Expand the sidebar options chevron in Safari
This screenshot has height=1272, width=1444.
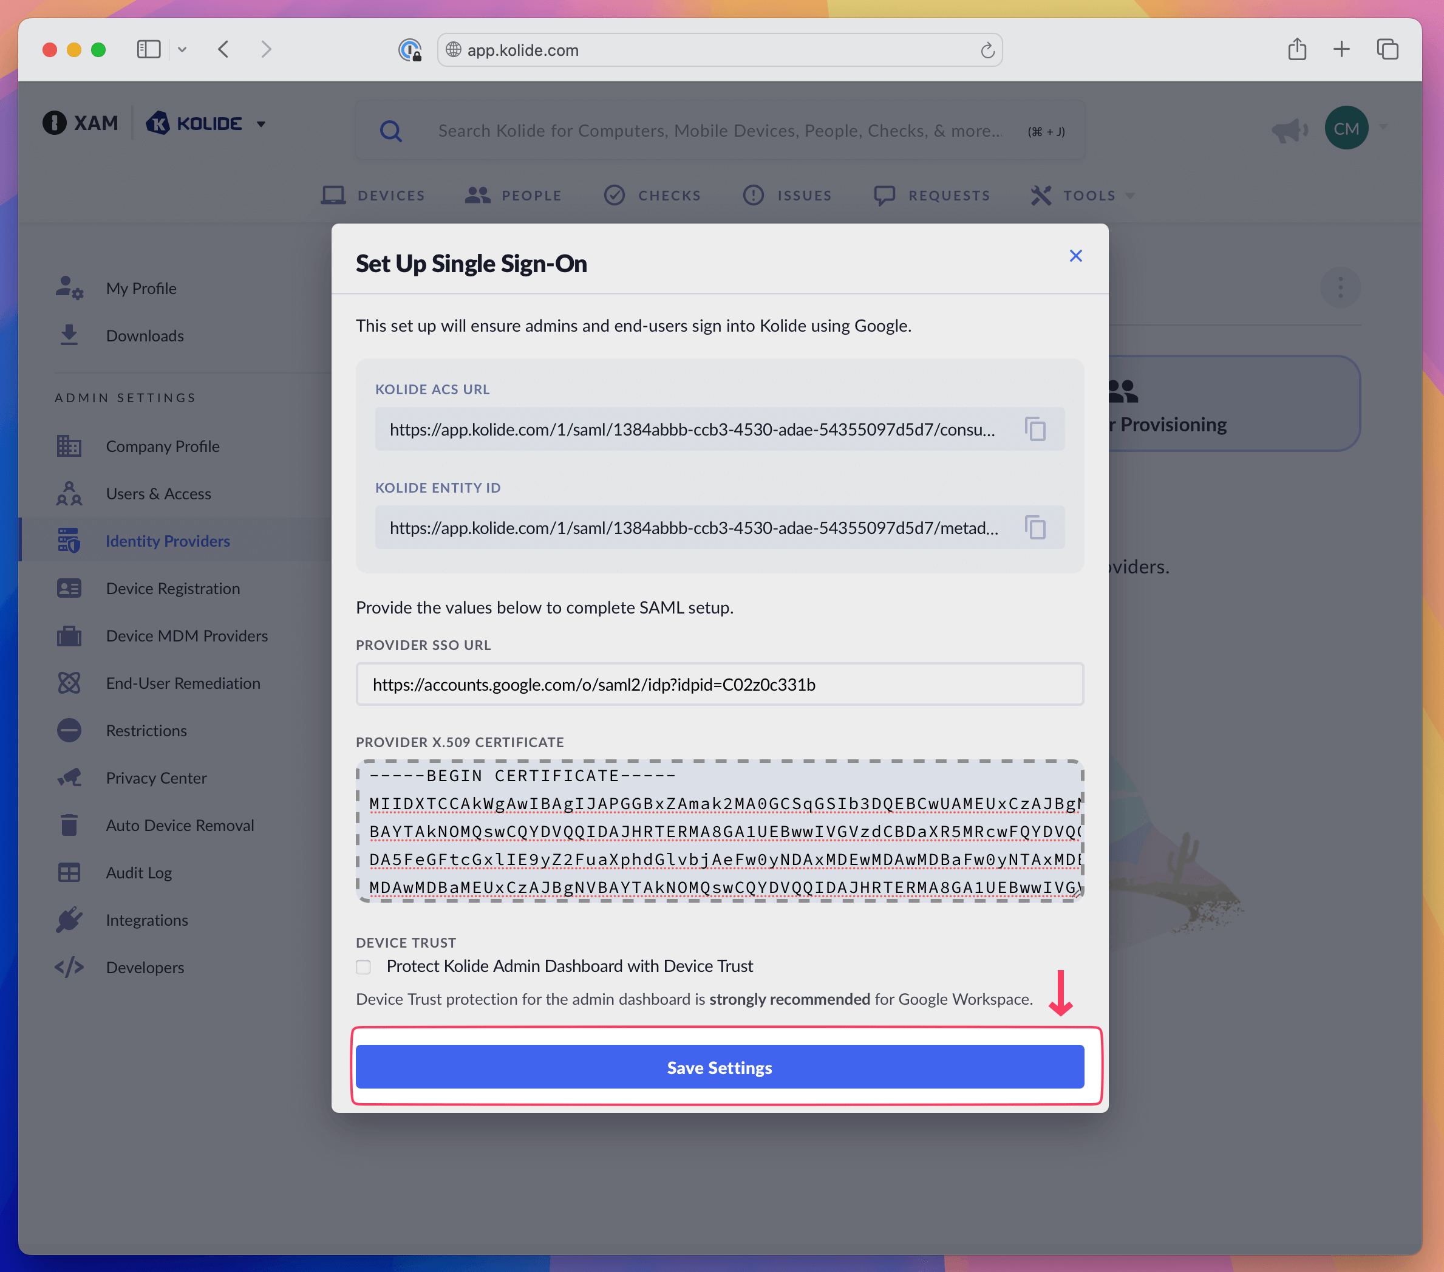click(182, 49)
